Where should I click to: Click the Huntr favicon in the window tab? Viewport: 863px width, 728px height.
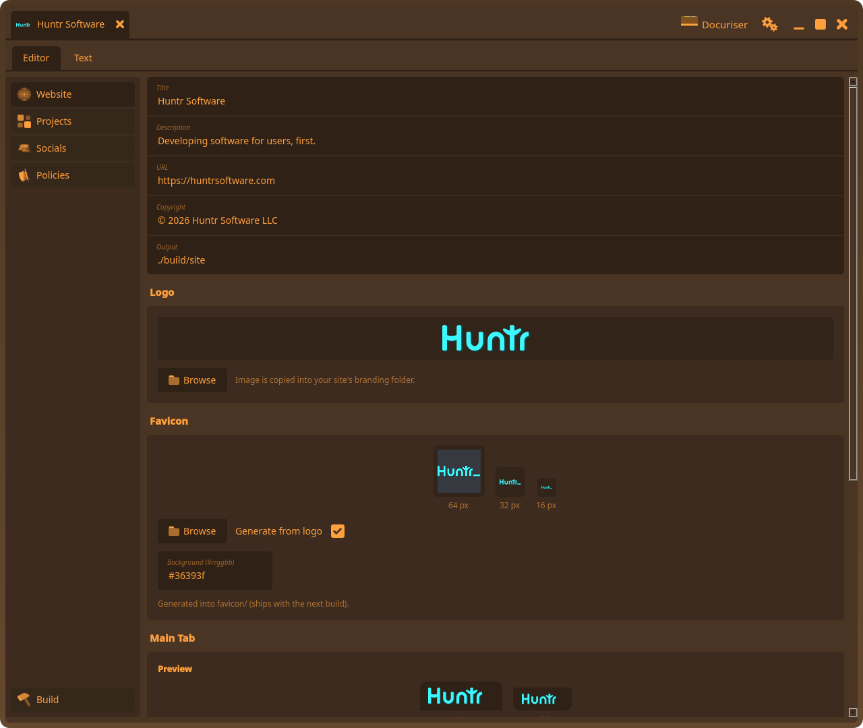pyautogui.click(x=24, y=24)
